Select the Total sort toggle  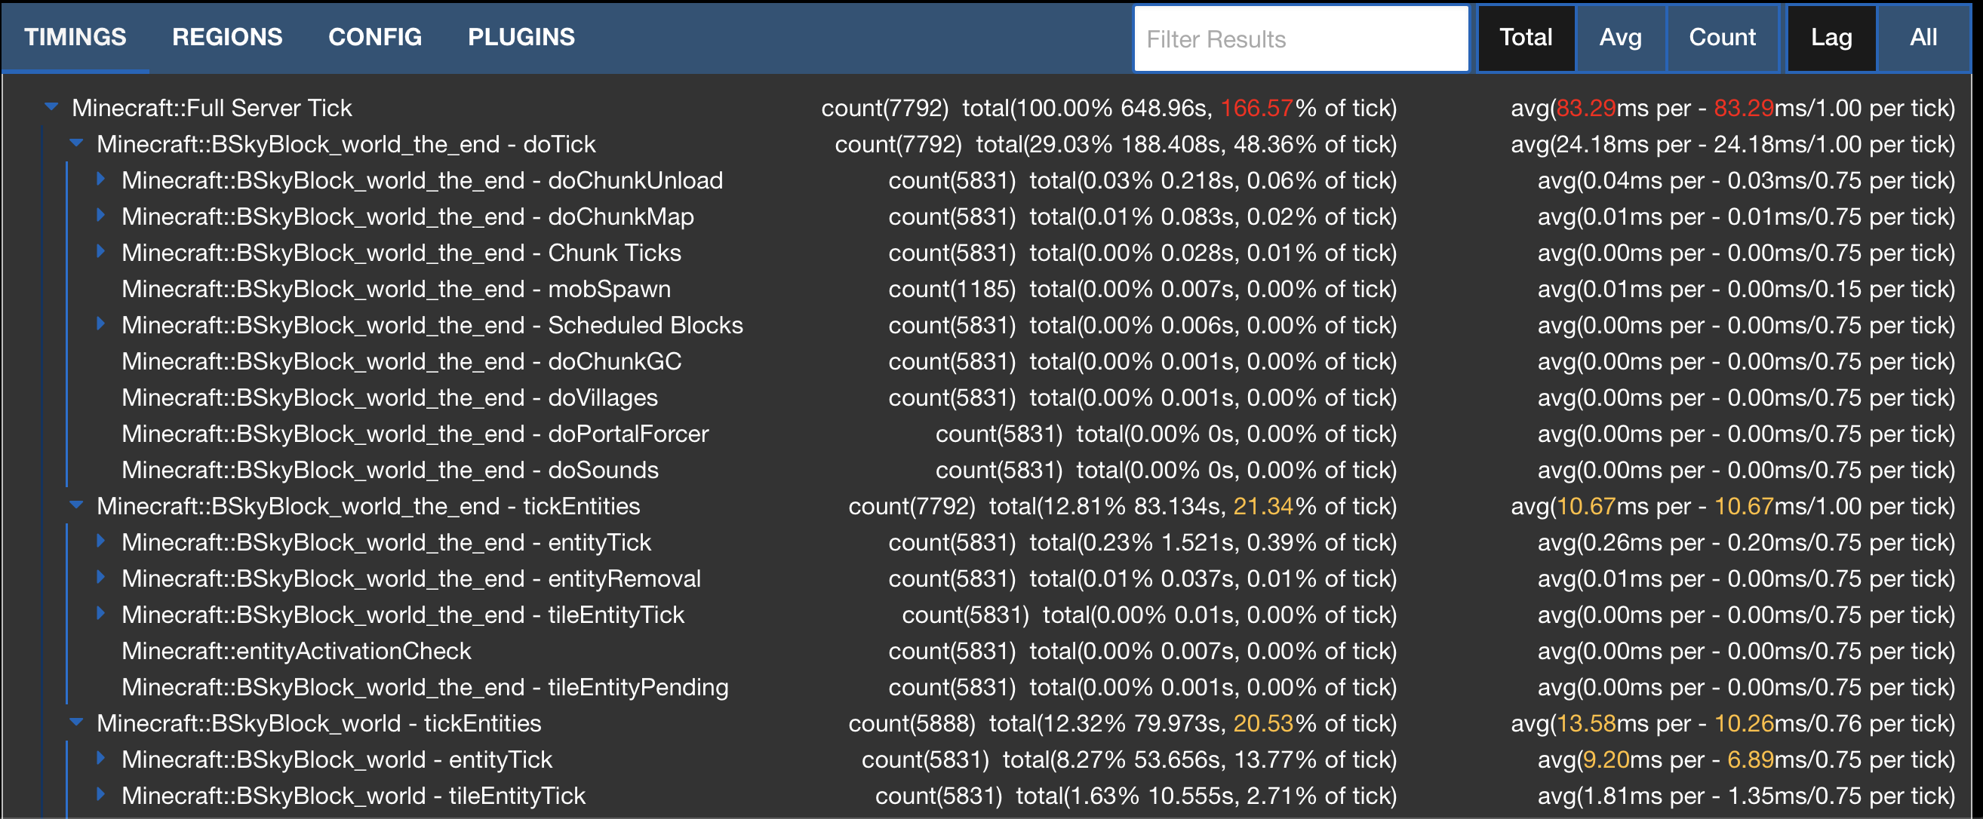1526,38
